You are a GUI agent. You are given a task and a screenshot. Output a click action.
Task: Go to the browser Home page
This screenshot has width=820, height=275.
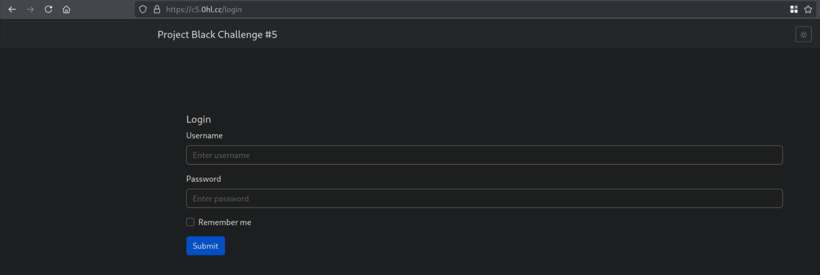tap(66, 9)
